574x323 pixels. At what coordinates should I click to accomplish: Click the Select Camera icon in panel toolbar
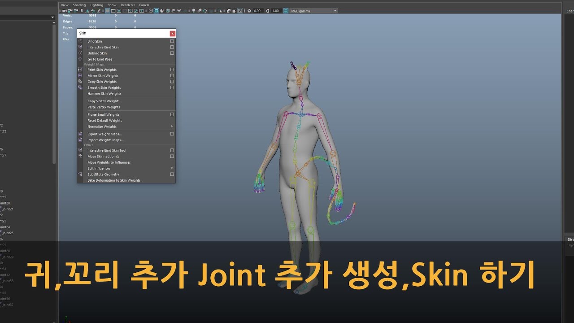(x=65, y=11)
